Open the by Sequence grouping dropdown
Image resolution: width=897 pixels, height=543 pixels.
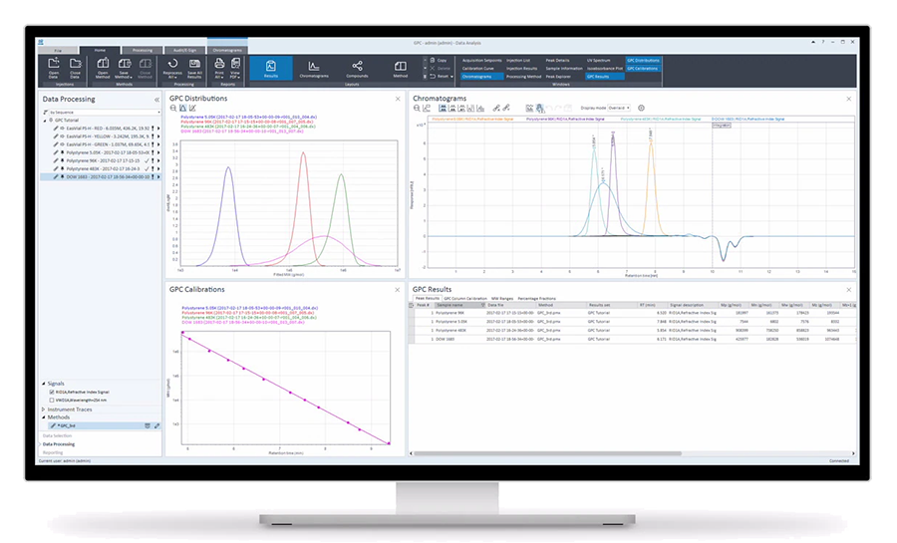tap(100, 113)
